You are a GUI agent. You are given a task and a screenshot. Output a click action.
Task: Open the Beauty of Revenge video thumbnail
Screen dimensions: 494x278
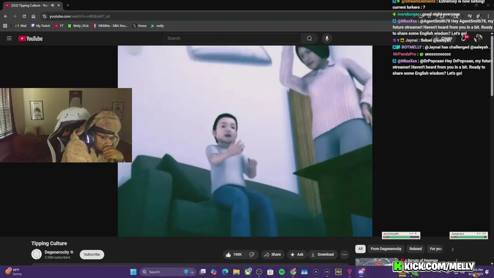point(377,262)
